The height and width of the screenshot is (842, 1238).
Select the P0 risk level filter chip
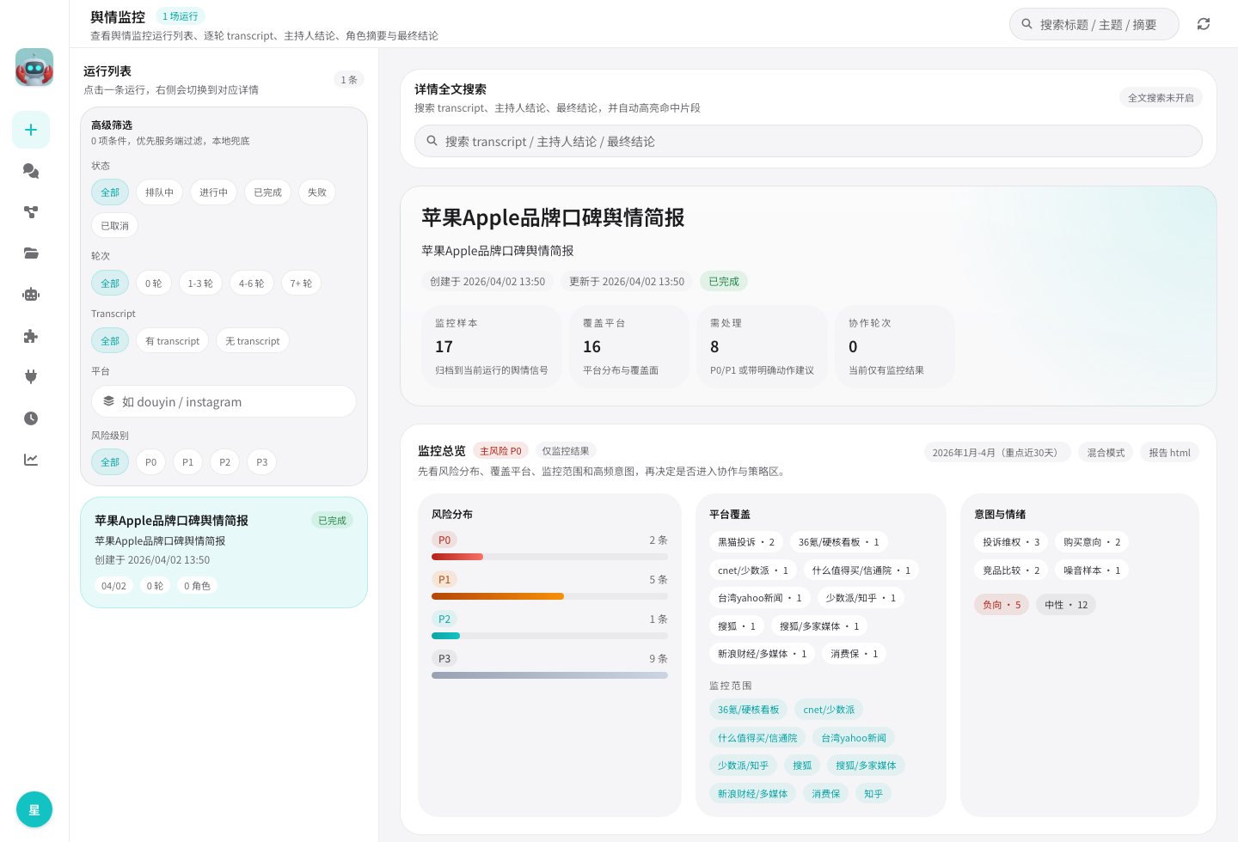pyautogui.click(x=150, y=462)
